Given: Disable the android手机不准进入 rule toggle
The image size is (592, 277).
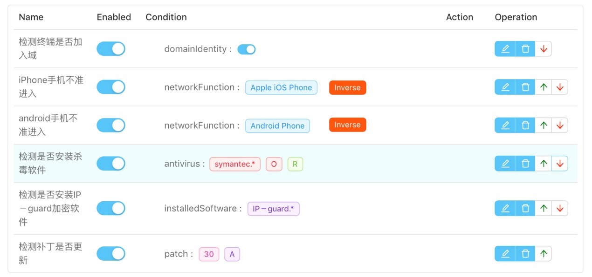Looking at the screenshot, I should pyautogui.click(x=111, y=125).
